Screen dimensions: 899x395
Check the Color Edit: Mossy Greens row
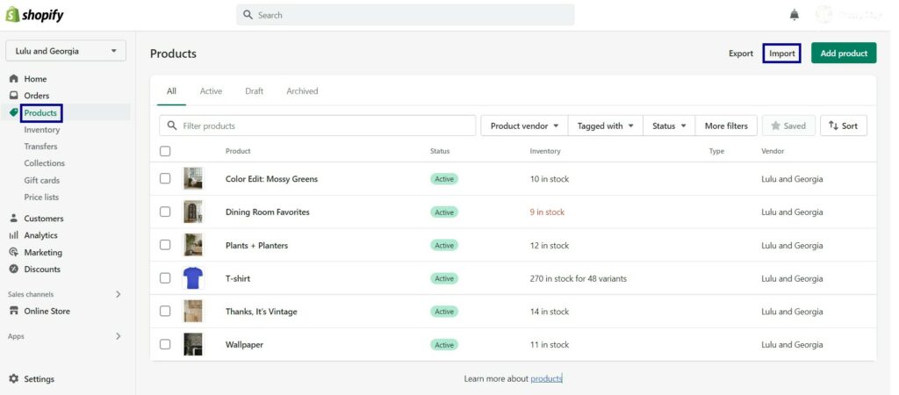coord(165,178)
